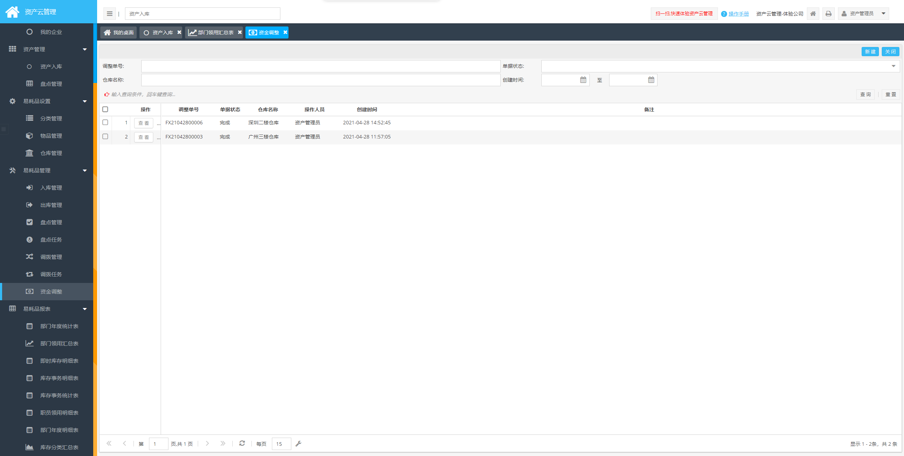Open 物品管理 in sidebar
Image resolution: width=904 pixels, height=456 pixels.
47,136
